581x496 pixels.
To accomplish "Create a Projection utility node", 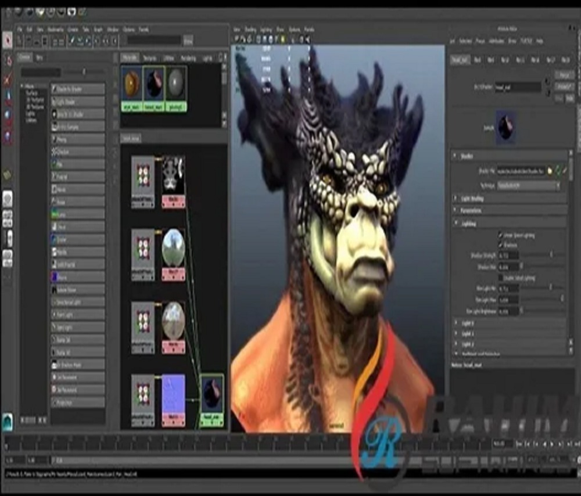I will (78, 402).
